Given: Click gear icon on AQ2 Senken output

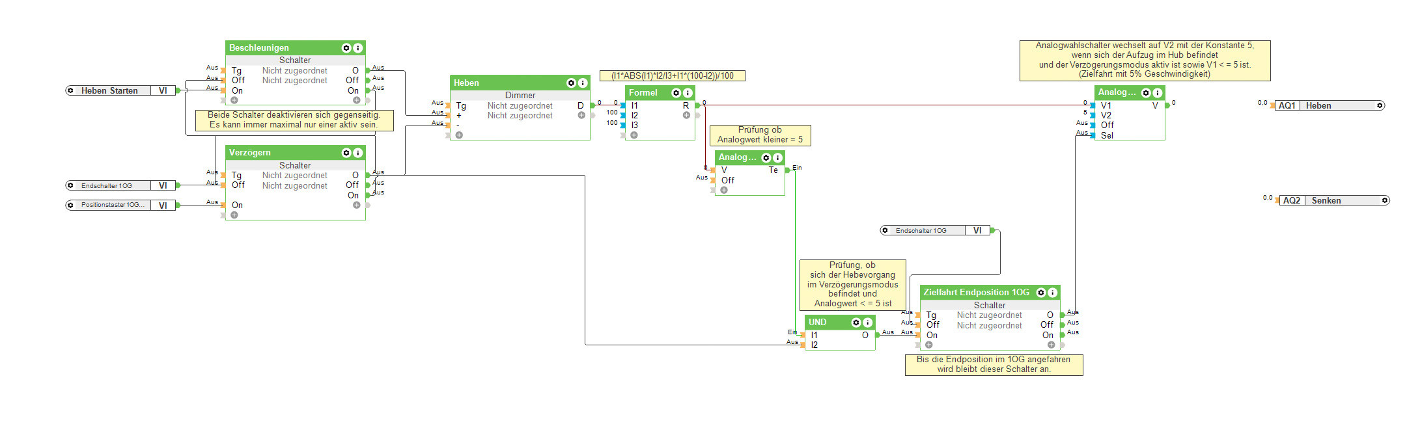Looking at the screenshot, I should (x=1384, y=200).
